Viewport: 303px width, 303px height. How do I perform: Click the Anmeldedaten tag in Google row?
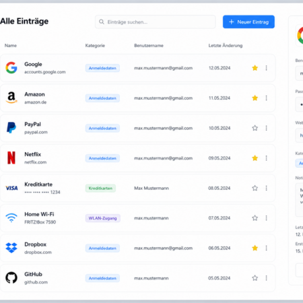[x=102, y=68]
